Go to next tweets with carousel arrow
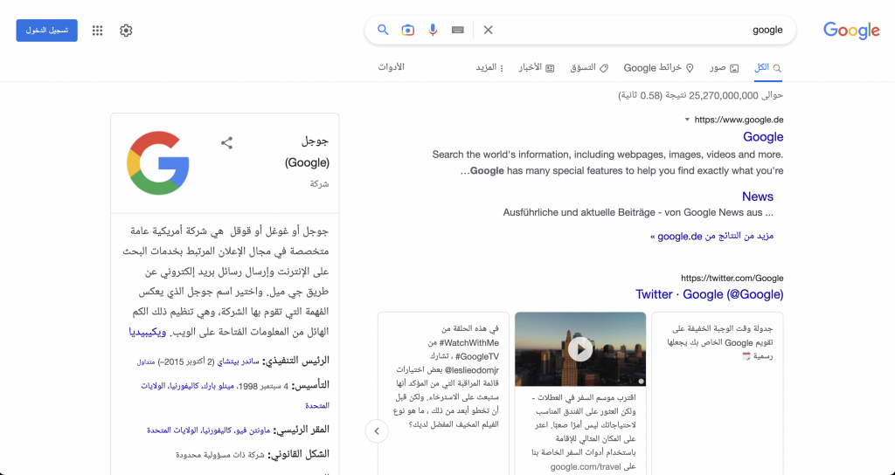The height and width of the screenshot is (475, 895). point(377,431)
